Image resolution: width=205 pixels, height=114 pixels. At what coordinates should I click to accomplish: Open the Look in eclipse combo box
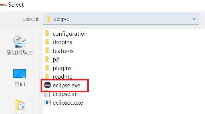coord(121,19)
